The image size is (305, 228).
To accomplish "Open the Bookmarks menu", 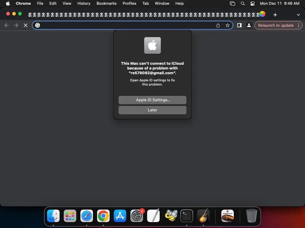I will pos(106,3).
